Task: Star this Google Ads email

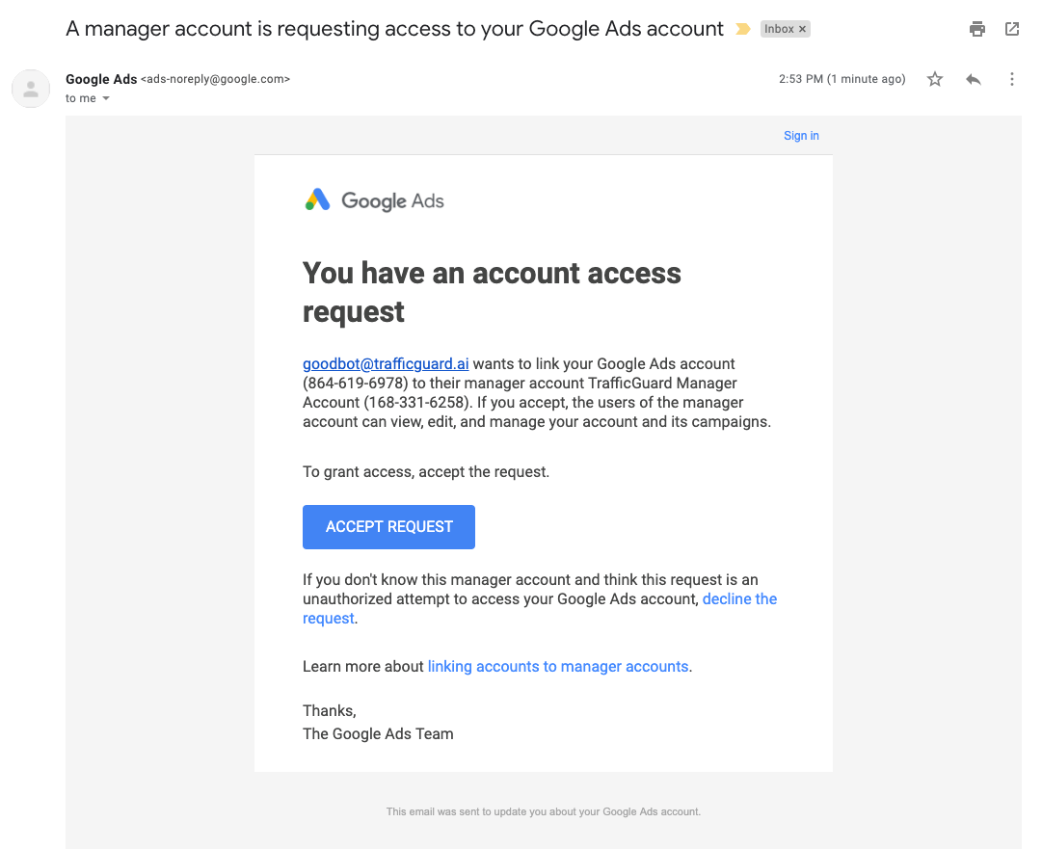Action: coord(935,79)
